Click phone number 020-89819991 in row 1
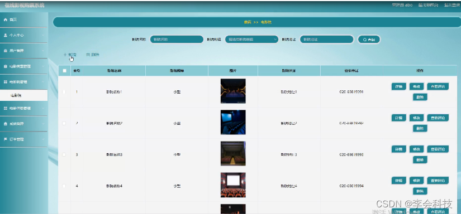 coord(351,92)
